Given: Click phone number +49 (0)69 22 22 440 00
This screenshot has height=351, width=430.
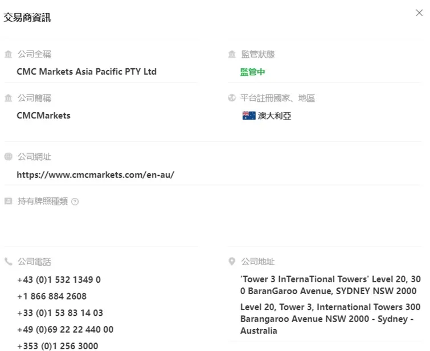Looking at the screenshot, I should pos(65,329).
